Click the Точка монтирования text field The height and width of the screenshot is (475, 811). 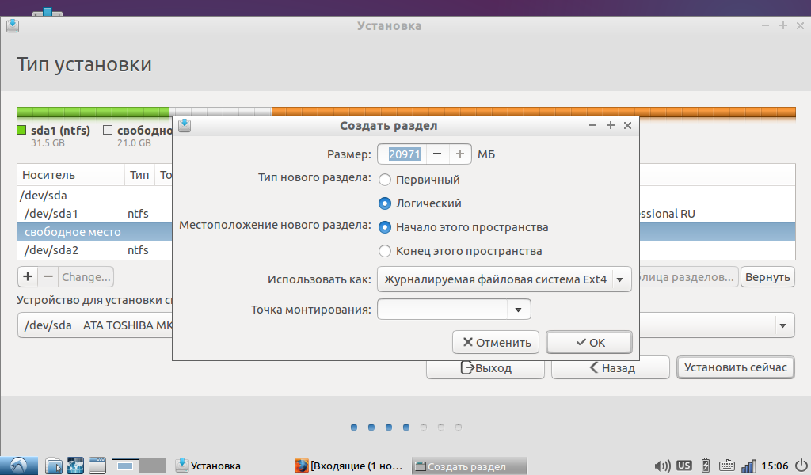442,310
